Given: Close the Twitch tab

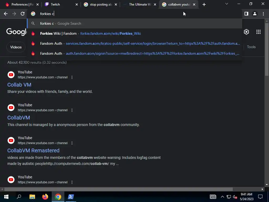Looking at the screenshot, I should 77,5.
